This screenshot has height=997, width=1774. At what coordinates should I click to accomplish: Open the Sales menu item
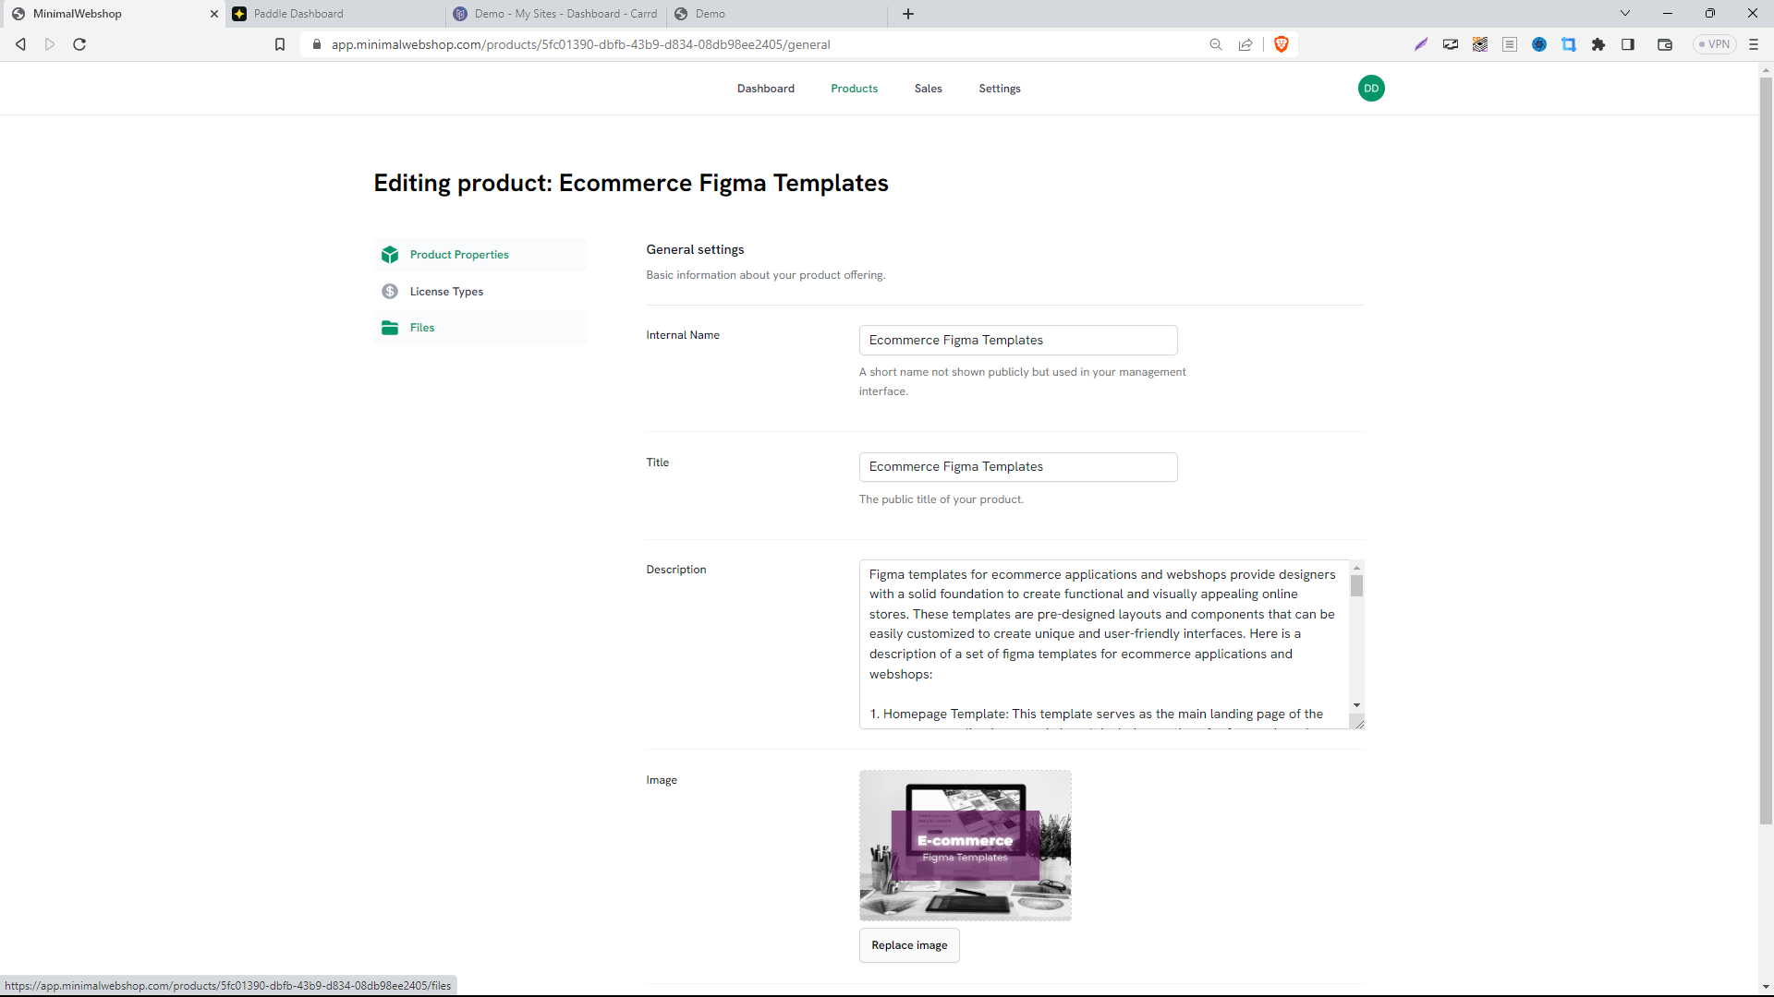coord(930,88)
